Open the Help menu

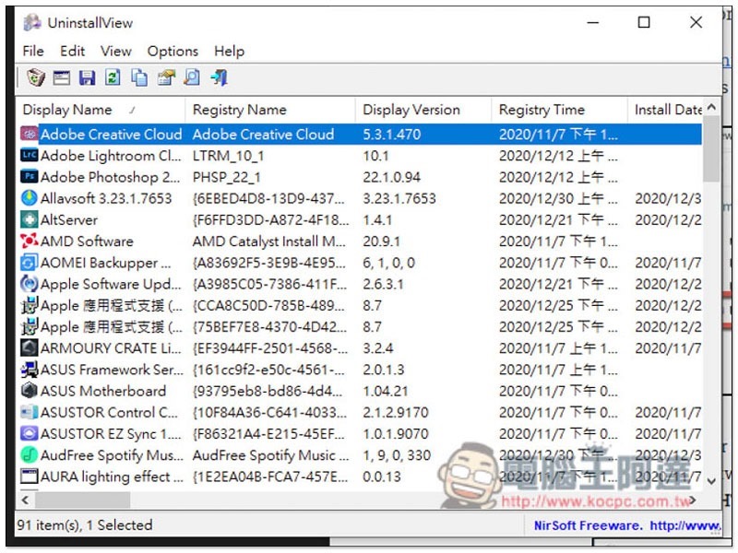click(229, 51)
